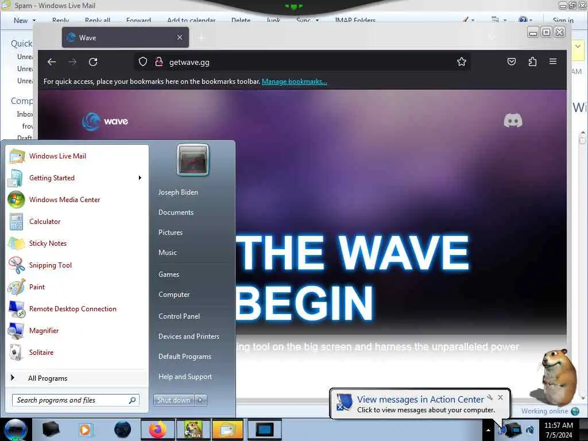Open Getting Started in Start menu
The height and width of the screenshot is (441, 588).
pos(78,178)
